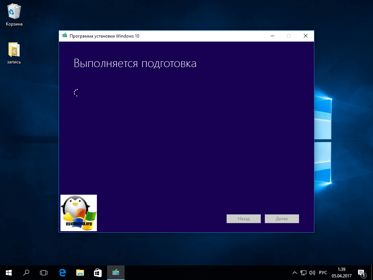Click the Windows 10 Setup title bar icon
The image size is (373, 280).
coord(65,36)
